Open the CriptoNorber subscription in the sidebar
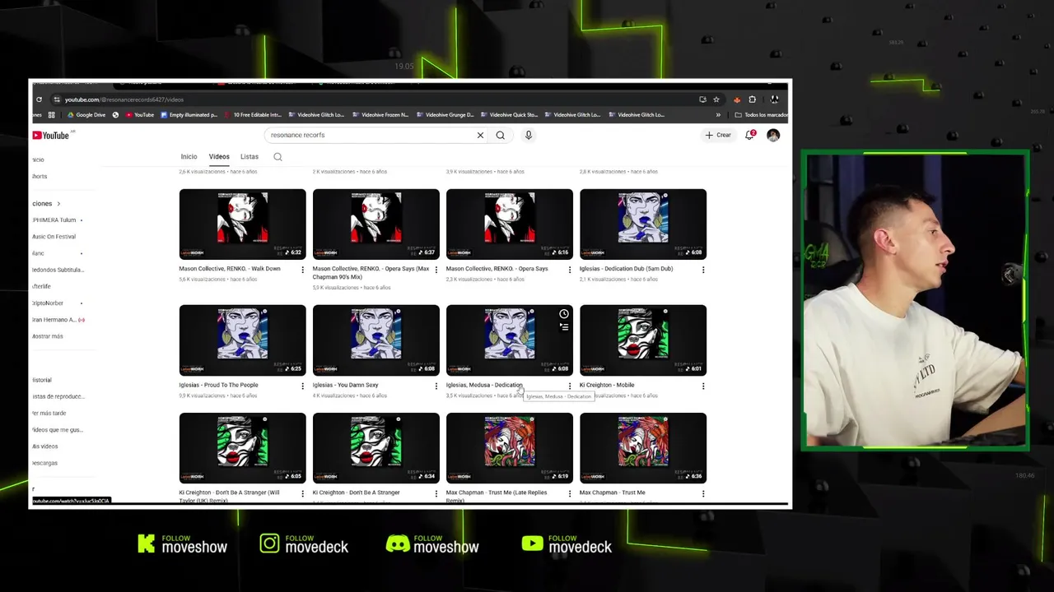1054x592 pixels. click(x=48, y=303)
